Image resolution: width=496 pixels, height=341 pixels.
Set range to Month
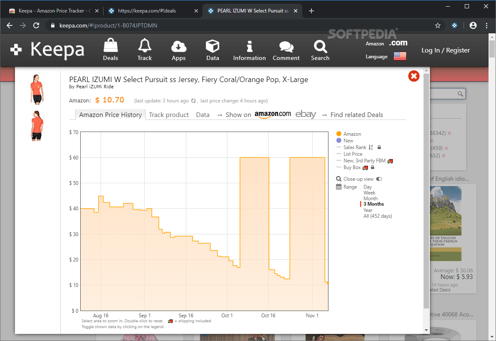pos(370,198)
